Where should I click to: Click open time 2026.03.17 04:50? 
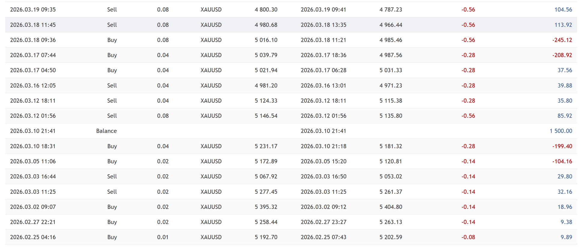pyautogui.click(x=33, y=70)
